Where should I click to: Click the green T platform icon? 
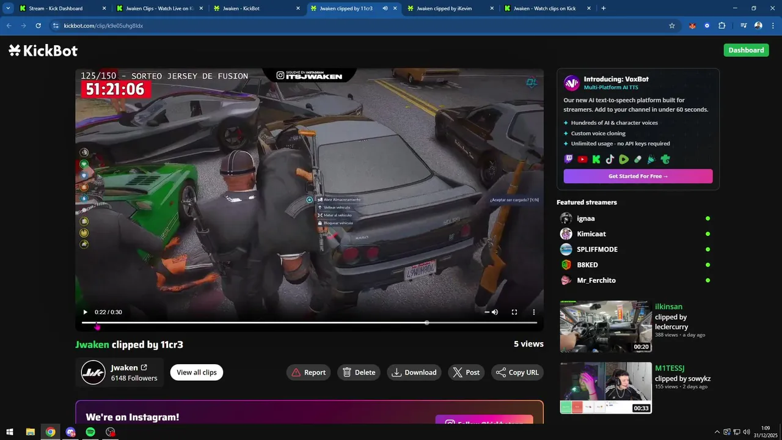665,159
